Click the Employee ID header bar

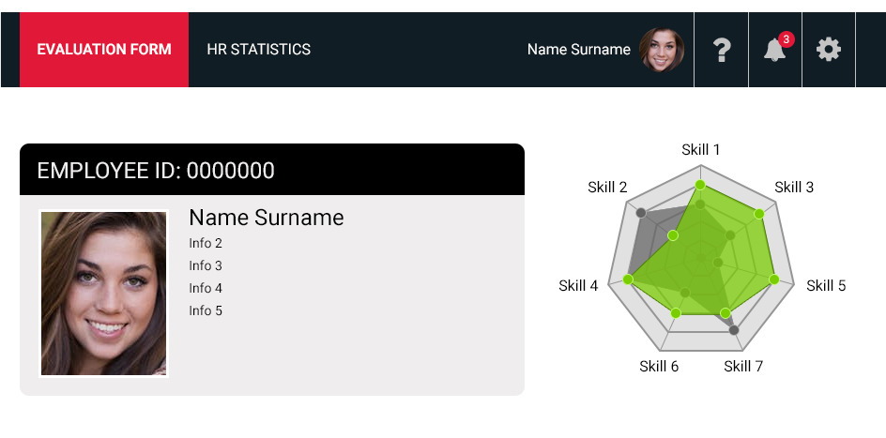tap(272, 170)
